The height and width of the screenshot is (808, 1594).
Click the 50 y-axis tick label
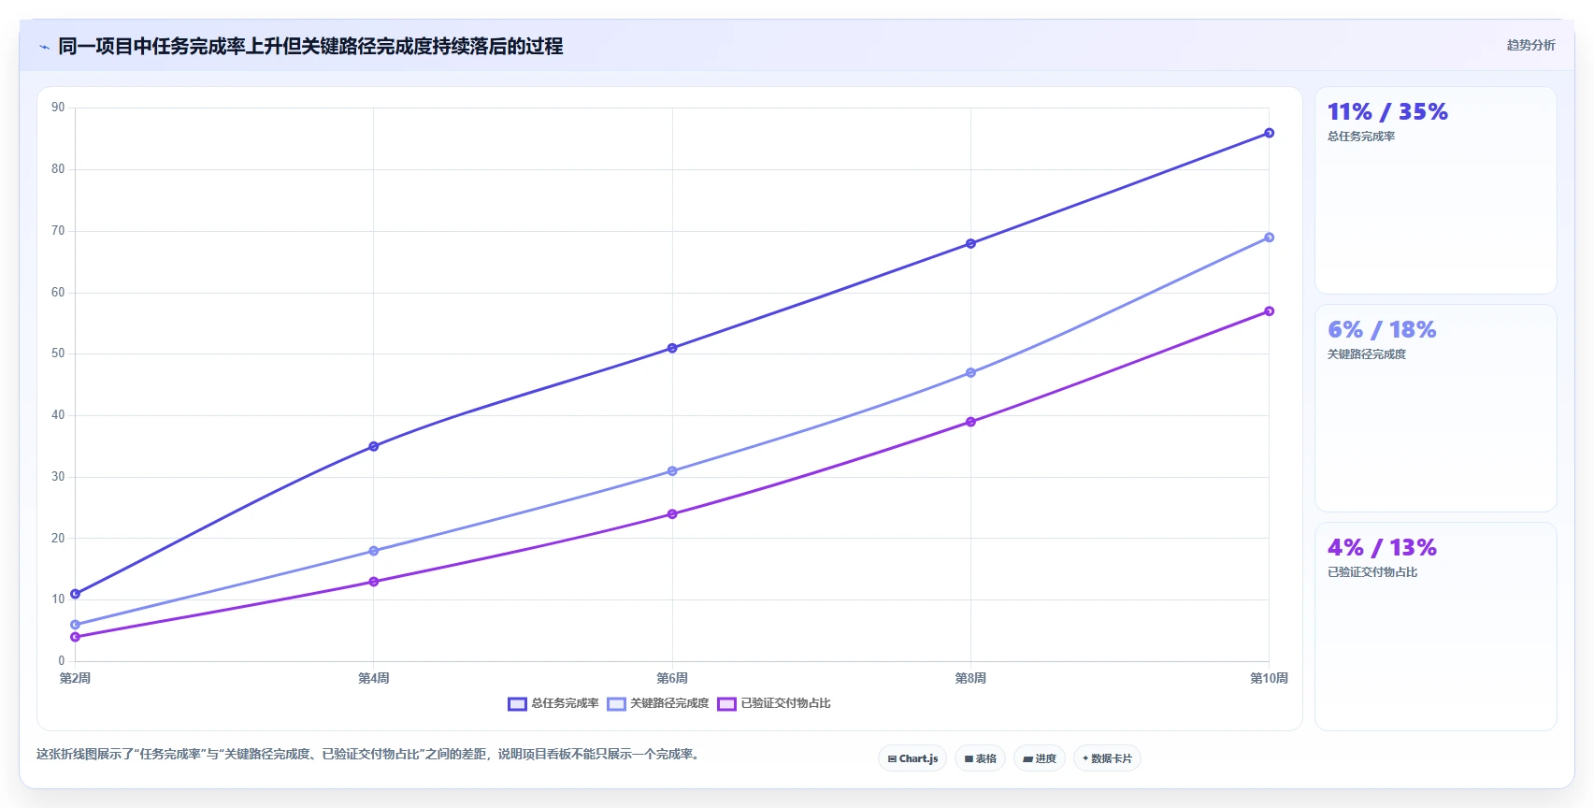coord(58,353)
